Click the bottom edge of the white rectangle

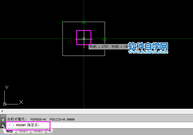84,55
